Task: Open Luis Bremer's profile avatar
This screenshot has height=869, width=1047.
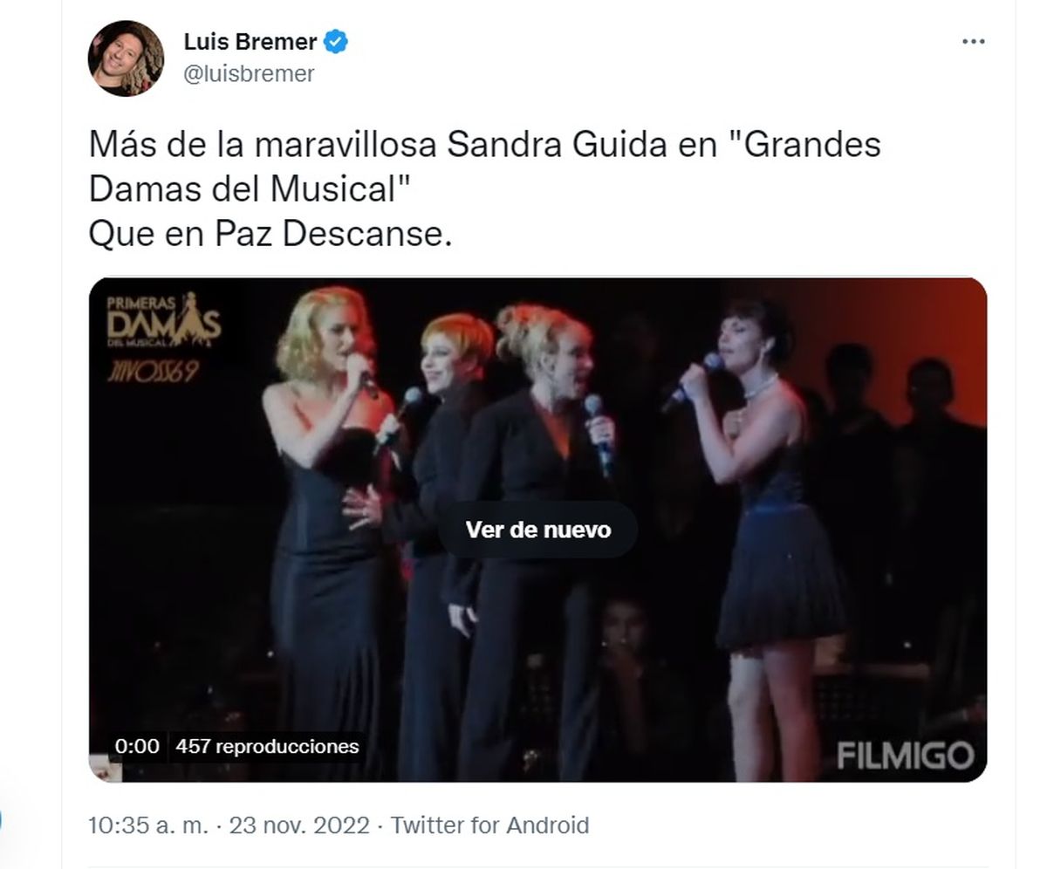Action: click(x=126, y=58)
